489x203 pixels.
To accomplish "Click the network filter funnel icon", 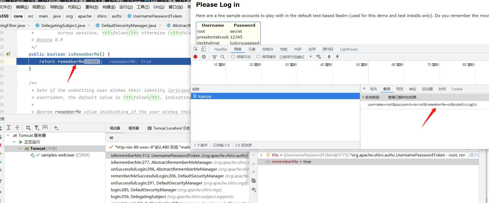I will tap(215, 57).
